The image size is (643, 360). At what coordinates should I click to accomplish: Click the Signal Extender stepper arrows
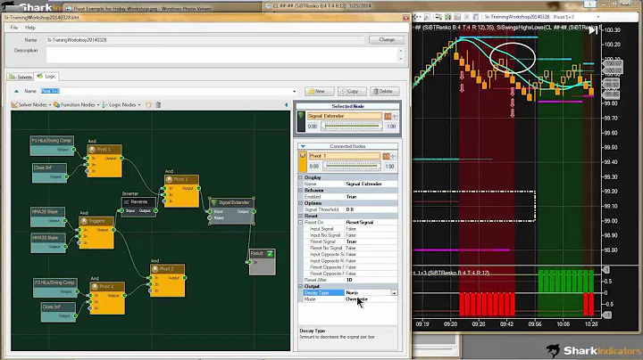pyautogui.click(x=395, y=116)
